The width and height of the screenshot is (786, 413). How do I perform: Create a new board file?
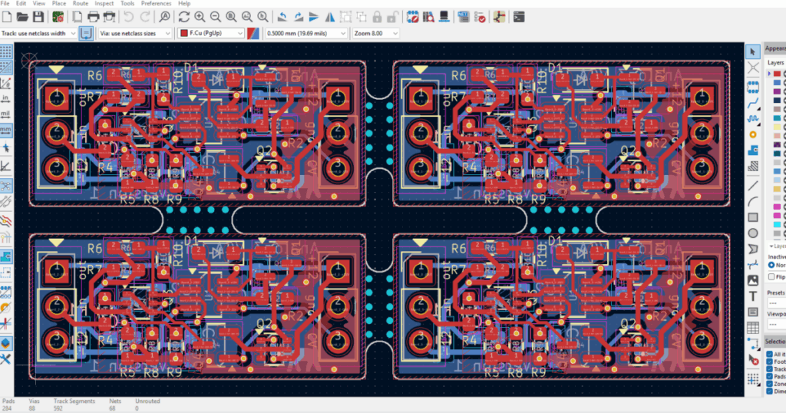coord(7,17)
